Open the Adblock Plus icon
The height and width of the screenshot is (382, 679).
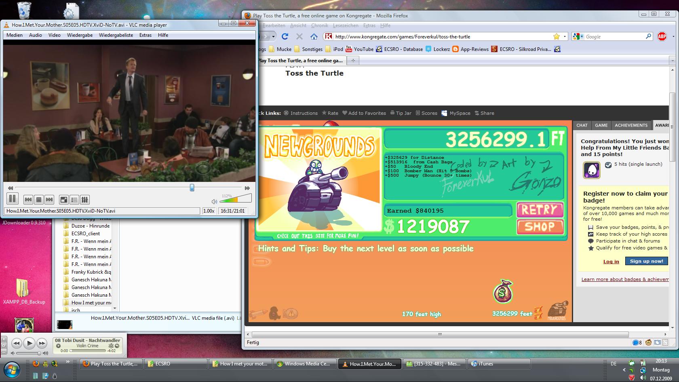click(x=662, y=36)
